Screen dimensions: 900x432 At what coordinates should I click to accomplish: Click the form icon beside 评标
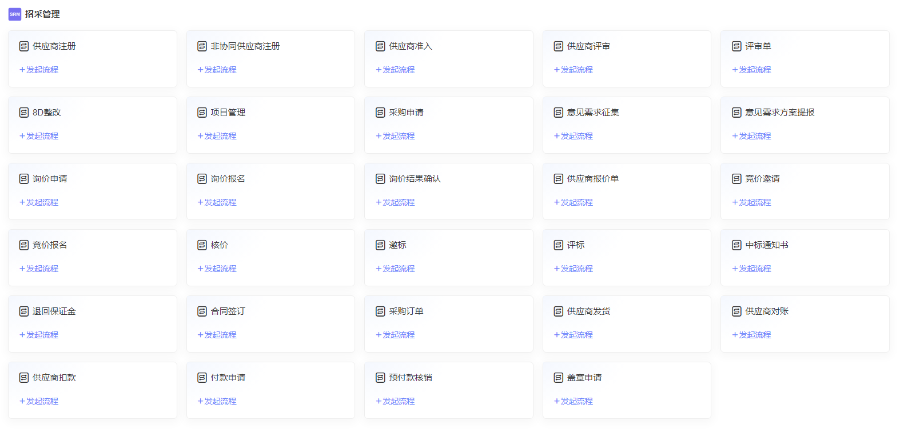point(559,245)
